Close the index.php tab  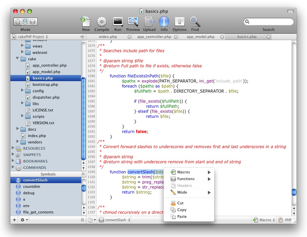click(x=129, y=37)
